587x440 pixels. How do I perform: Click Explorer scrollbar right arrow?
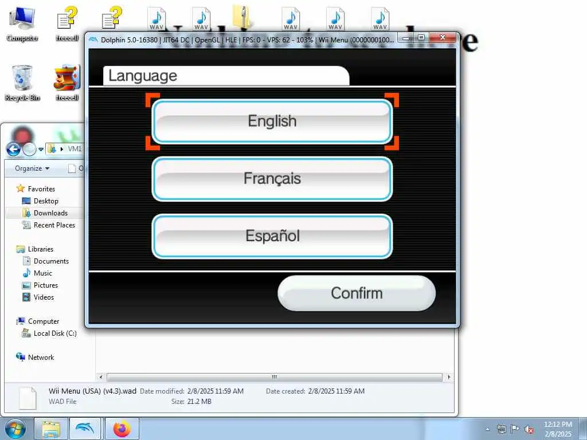[449, 377]
